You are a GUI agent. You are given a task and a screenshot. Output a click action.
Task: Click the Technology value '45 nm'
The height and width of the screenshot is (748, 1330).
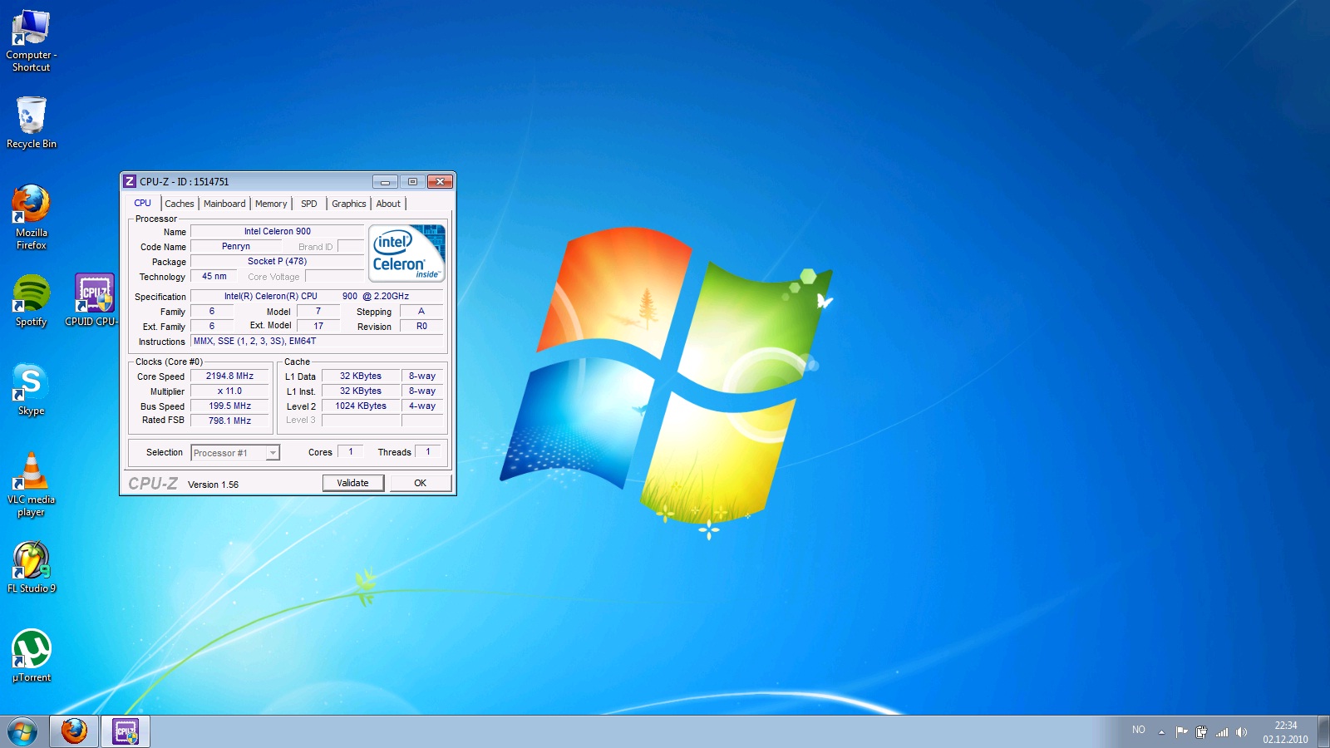pyautogui.click(x=214, y=277)
